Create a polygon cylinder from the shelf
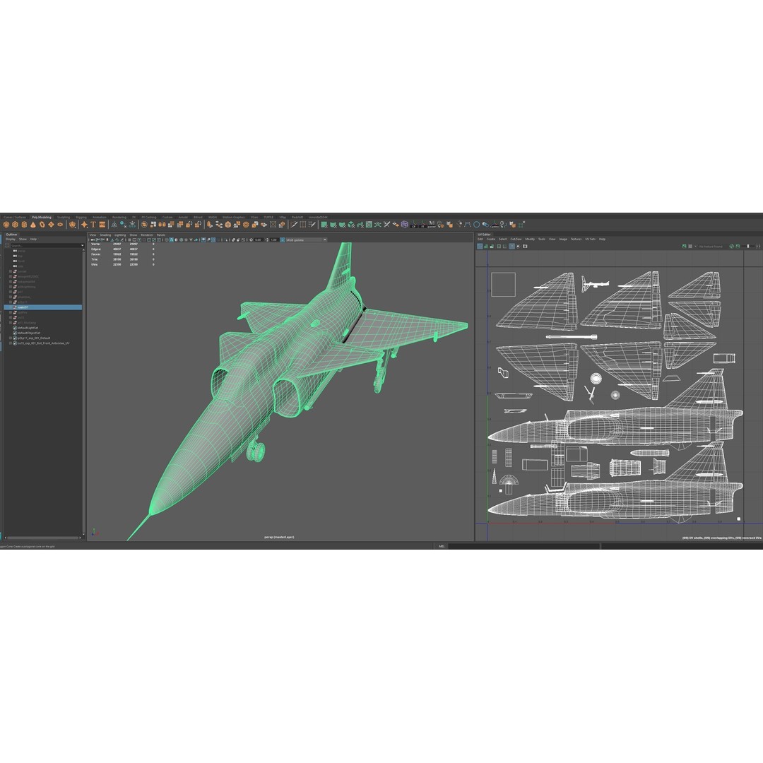 [x=24, y=225]
